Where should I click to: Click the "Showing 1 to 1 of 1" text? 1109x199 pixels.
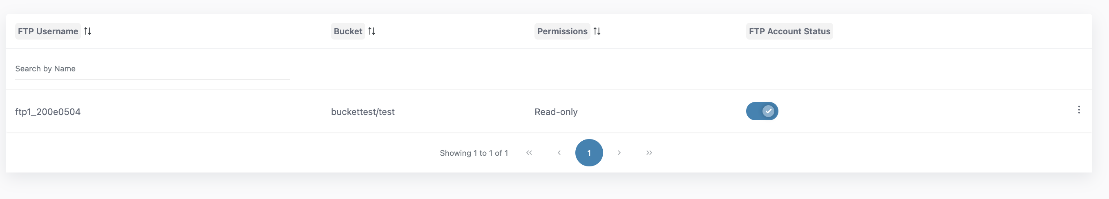pos(474,153)
